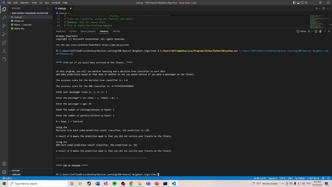Screen dimensions: 332x187
Task: Open the Search view in the activity bar
Action: coord(4,18)
